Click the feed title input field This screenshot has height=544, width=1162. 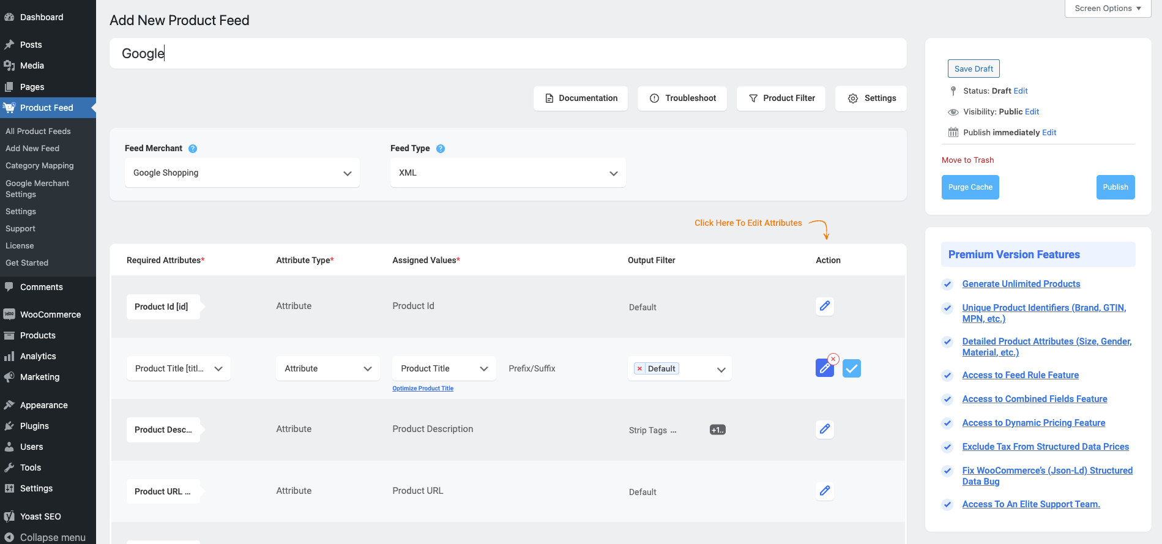(508, 53)
